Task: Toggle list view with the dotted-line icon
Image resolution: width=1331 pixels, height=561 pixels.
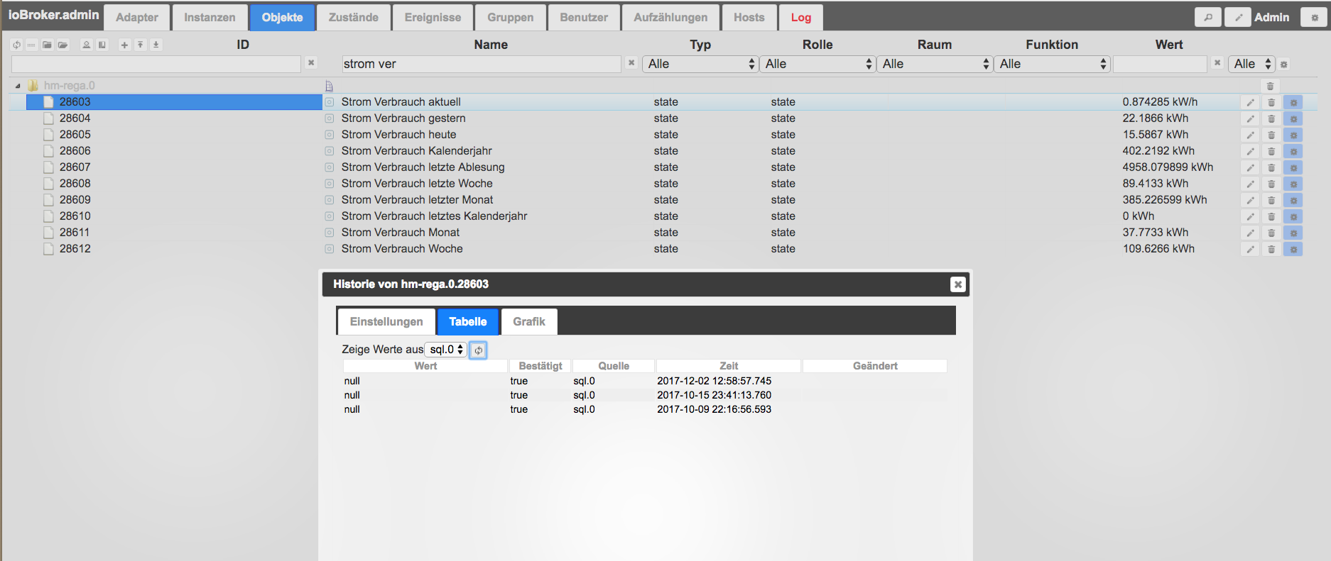Action: click(31, 45)
